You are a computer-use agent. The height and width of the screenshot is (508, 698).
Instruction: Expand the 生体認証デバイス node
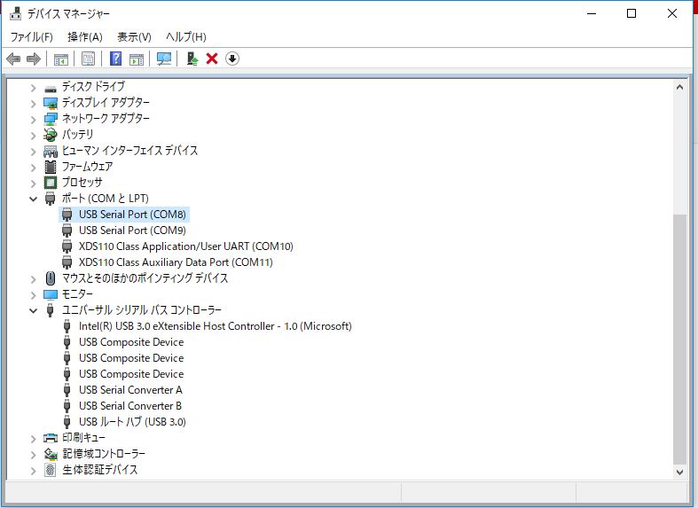click(33, 471)
